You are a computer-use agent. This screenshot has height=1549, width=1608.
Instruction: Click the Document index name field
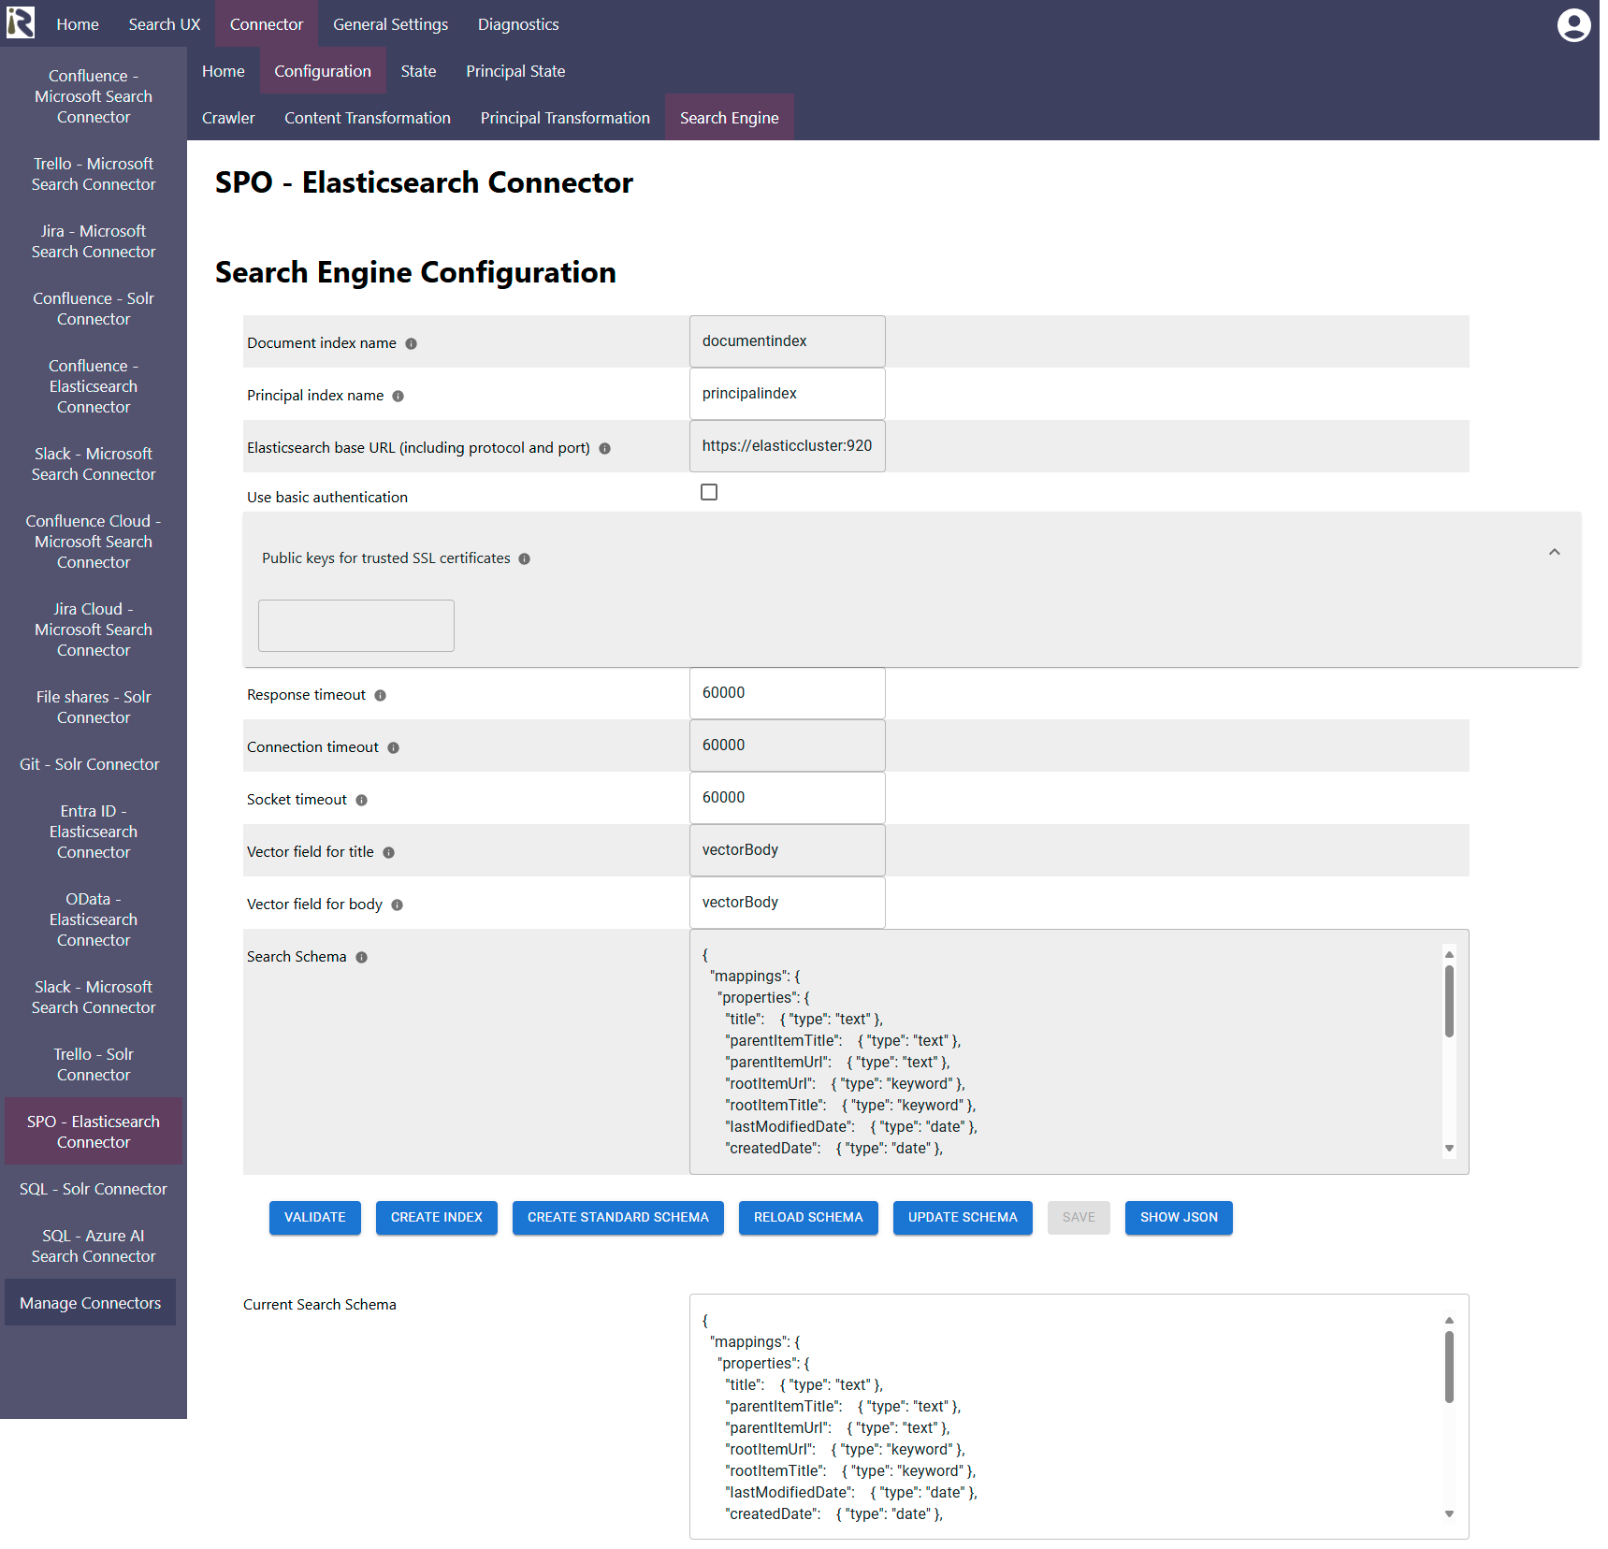coord(788,341)
